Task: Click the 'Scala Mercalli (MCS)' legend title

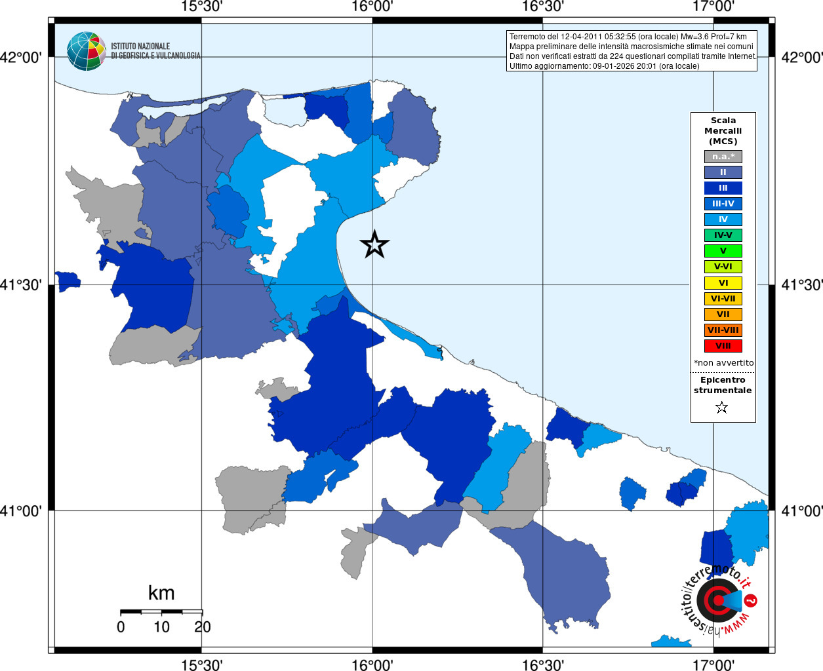Action: (723, 130)
